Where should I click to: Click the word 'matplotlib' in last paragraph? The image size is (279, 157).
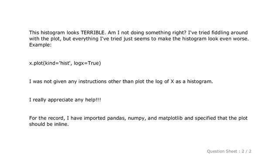pyautogui.click(x=170, y=118)
